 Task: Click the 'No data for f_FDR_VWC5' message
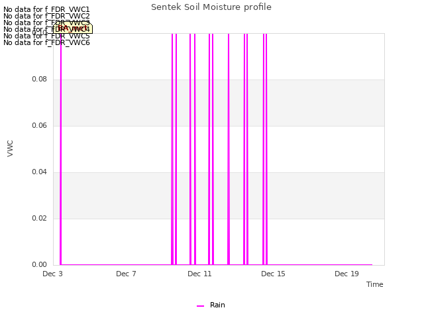coord(46,36)
